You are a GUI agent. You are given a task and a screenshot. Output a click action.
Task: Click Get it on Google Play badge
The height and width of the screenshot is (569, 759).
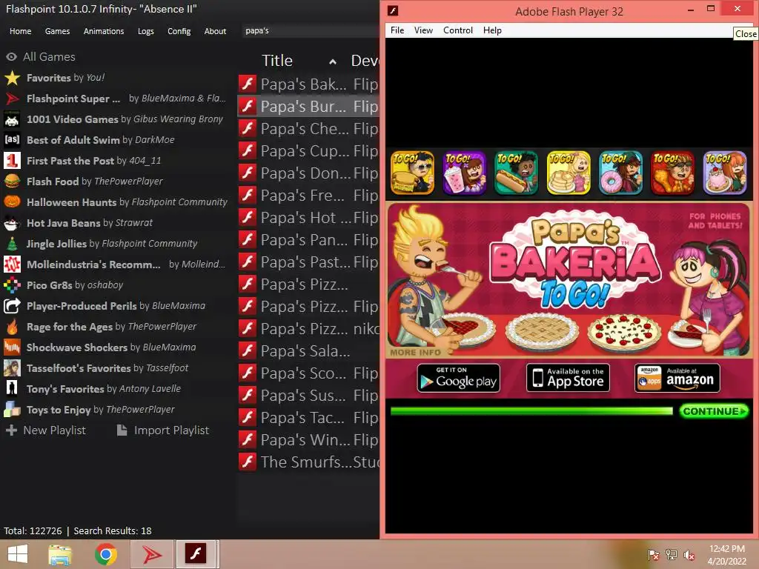pos(458,378)
